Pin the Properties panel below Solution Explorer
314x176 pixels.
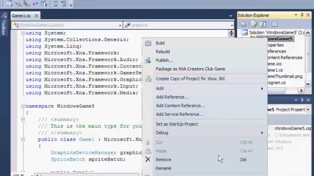[x=302, y=100]
